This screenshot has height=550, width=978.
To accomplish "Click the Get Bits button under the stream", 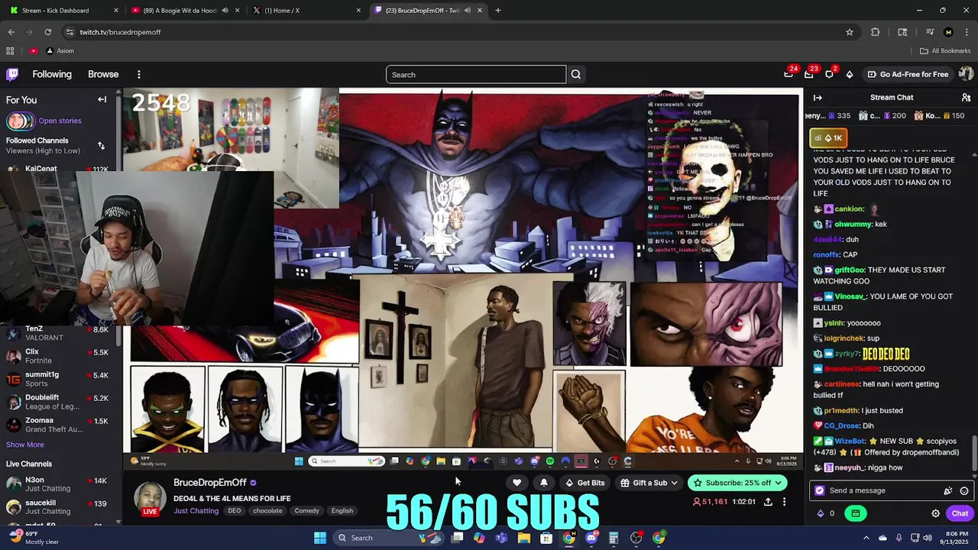I will (585, 483).
